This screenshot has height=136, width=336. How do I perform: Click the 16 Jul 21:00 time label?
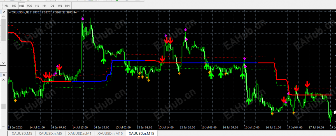273,127
